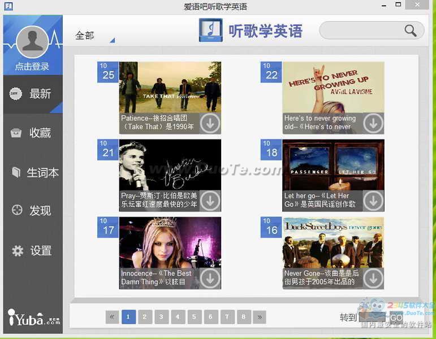
Task: Click the 'Never Gone--该曲是后街男孩' caption
Action: [321, 277]
